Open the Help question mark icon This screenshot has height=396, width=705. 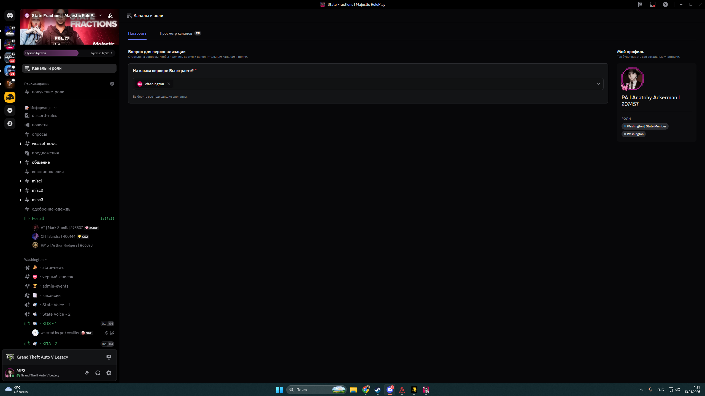click(665, 4)
